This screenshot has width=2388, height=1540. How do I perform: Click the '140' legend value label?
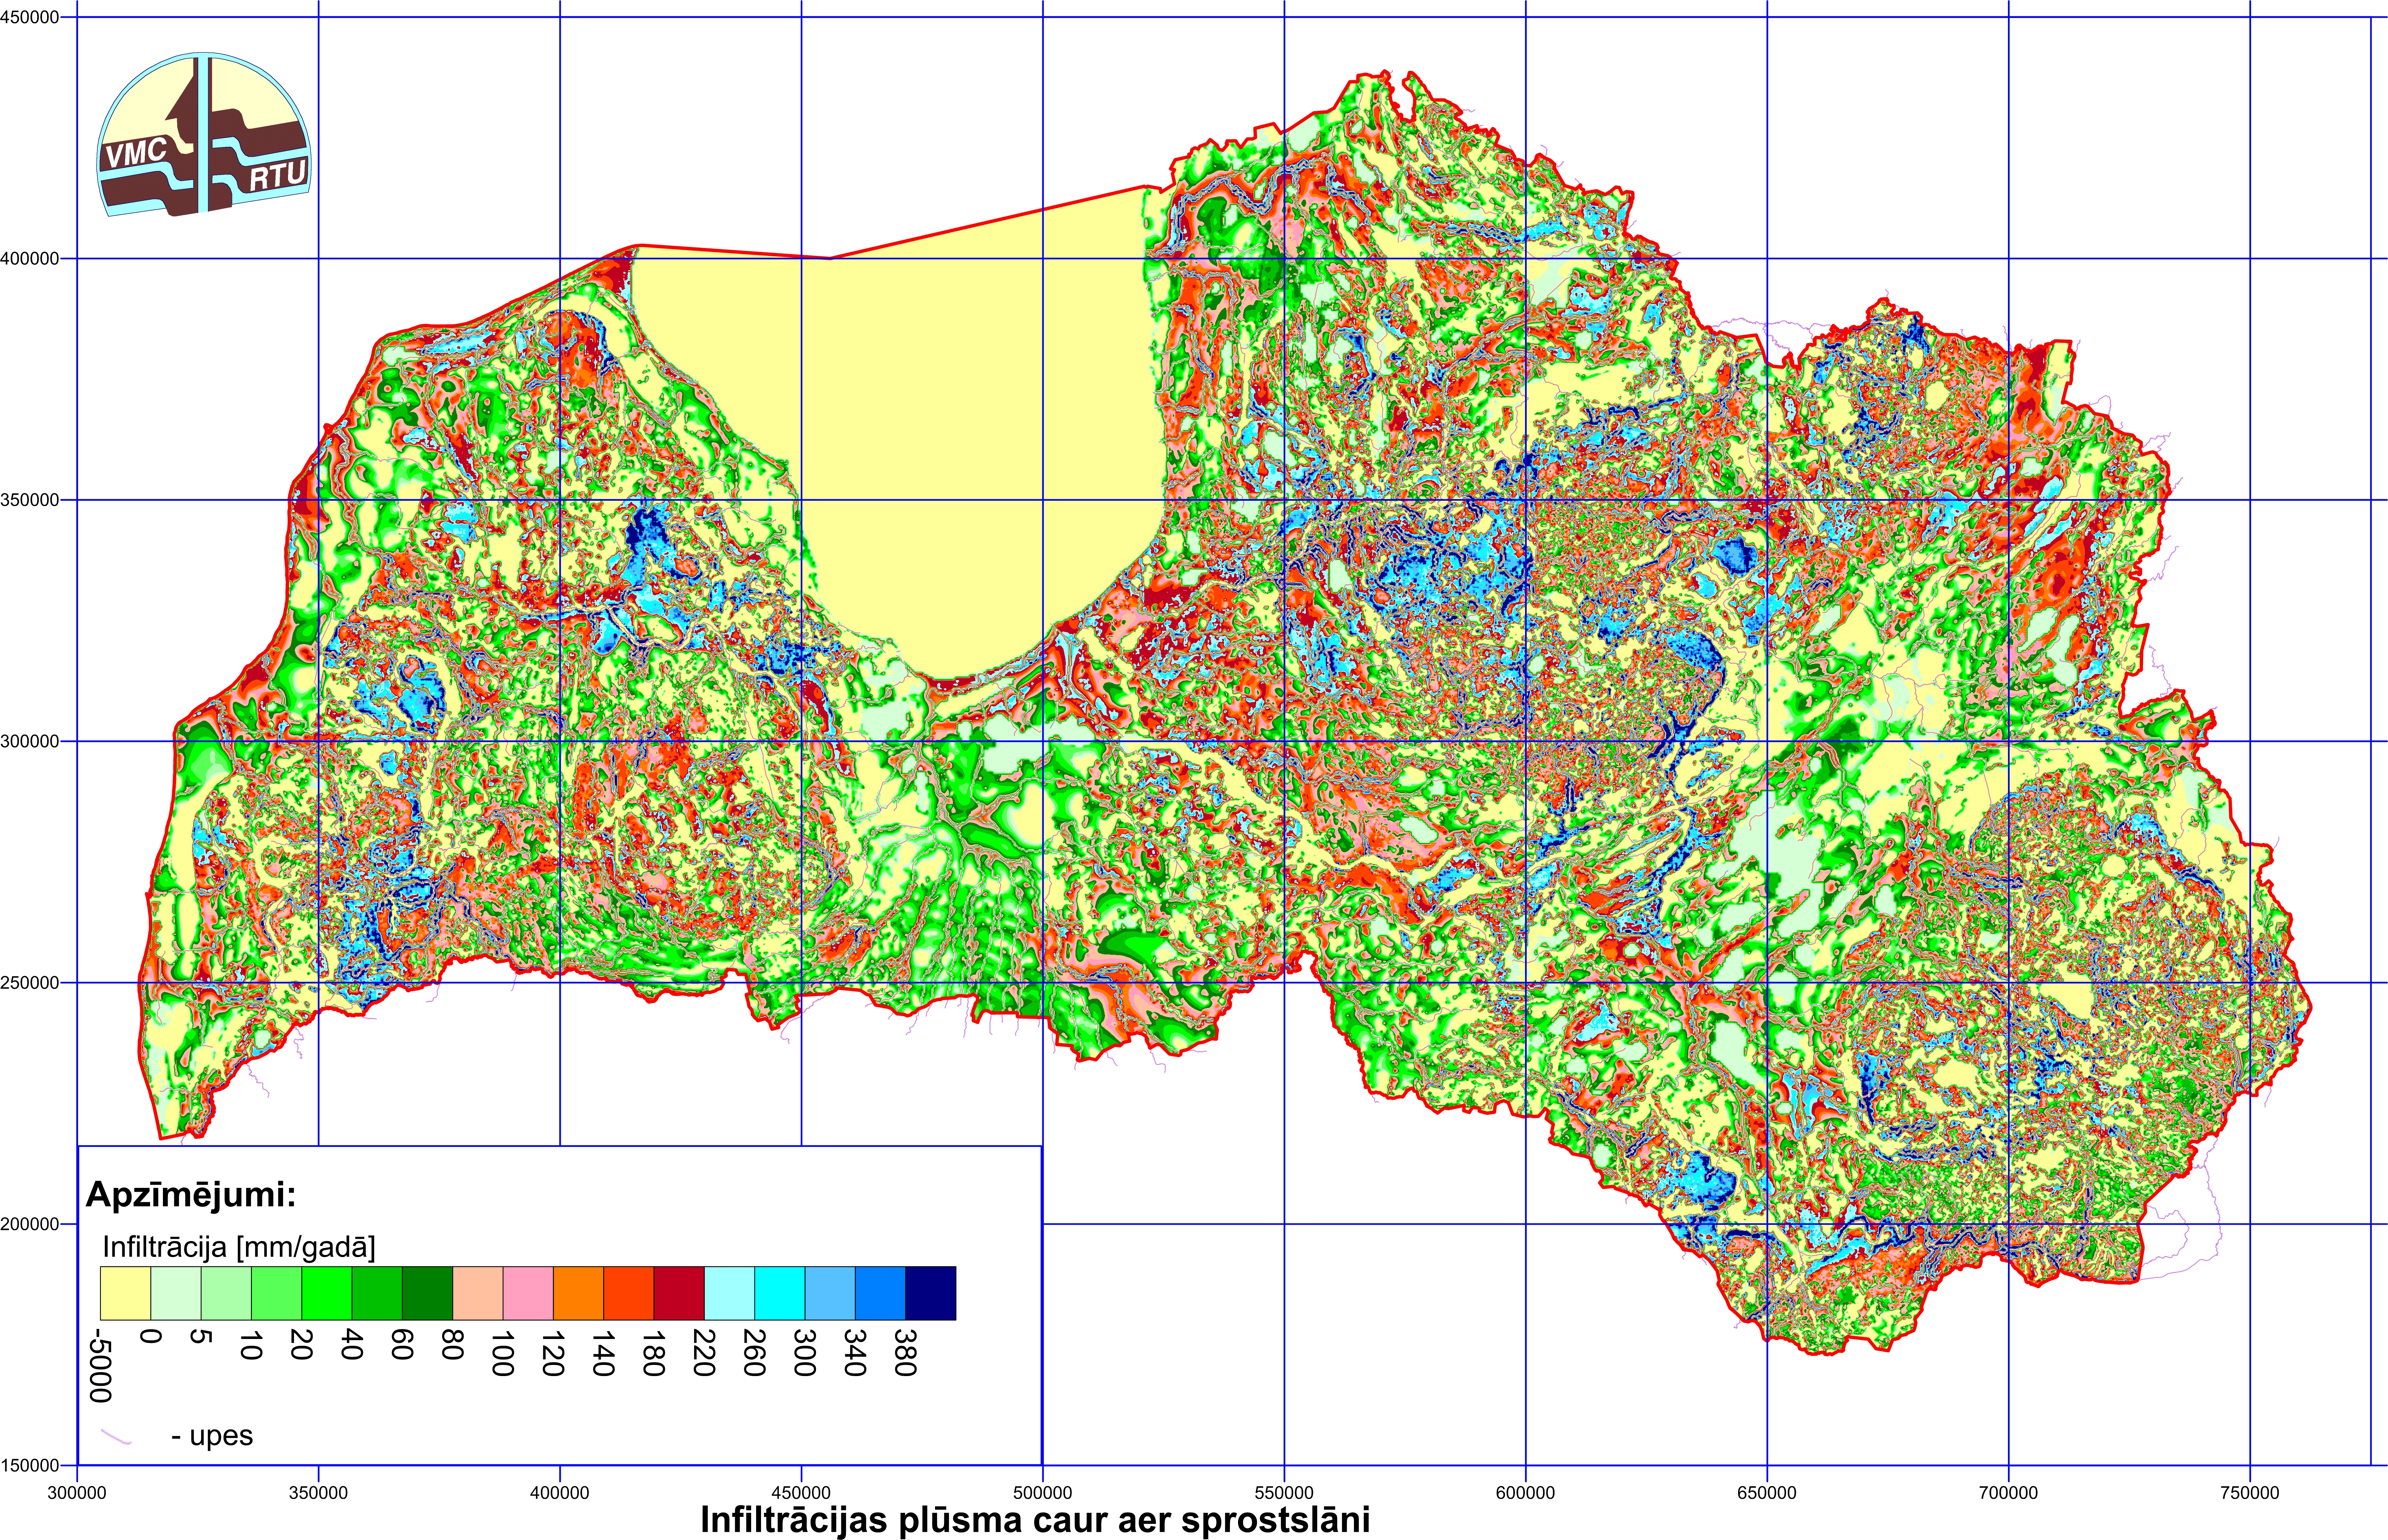603,1353
